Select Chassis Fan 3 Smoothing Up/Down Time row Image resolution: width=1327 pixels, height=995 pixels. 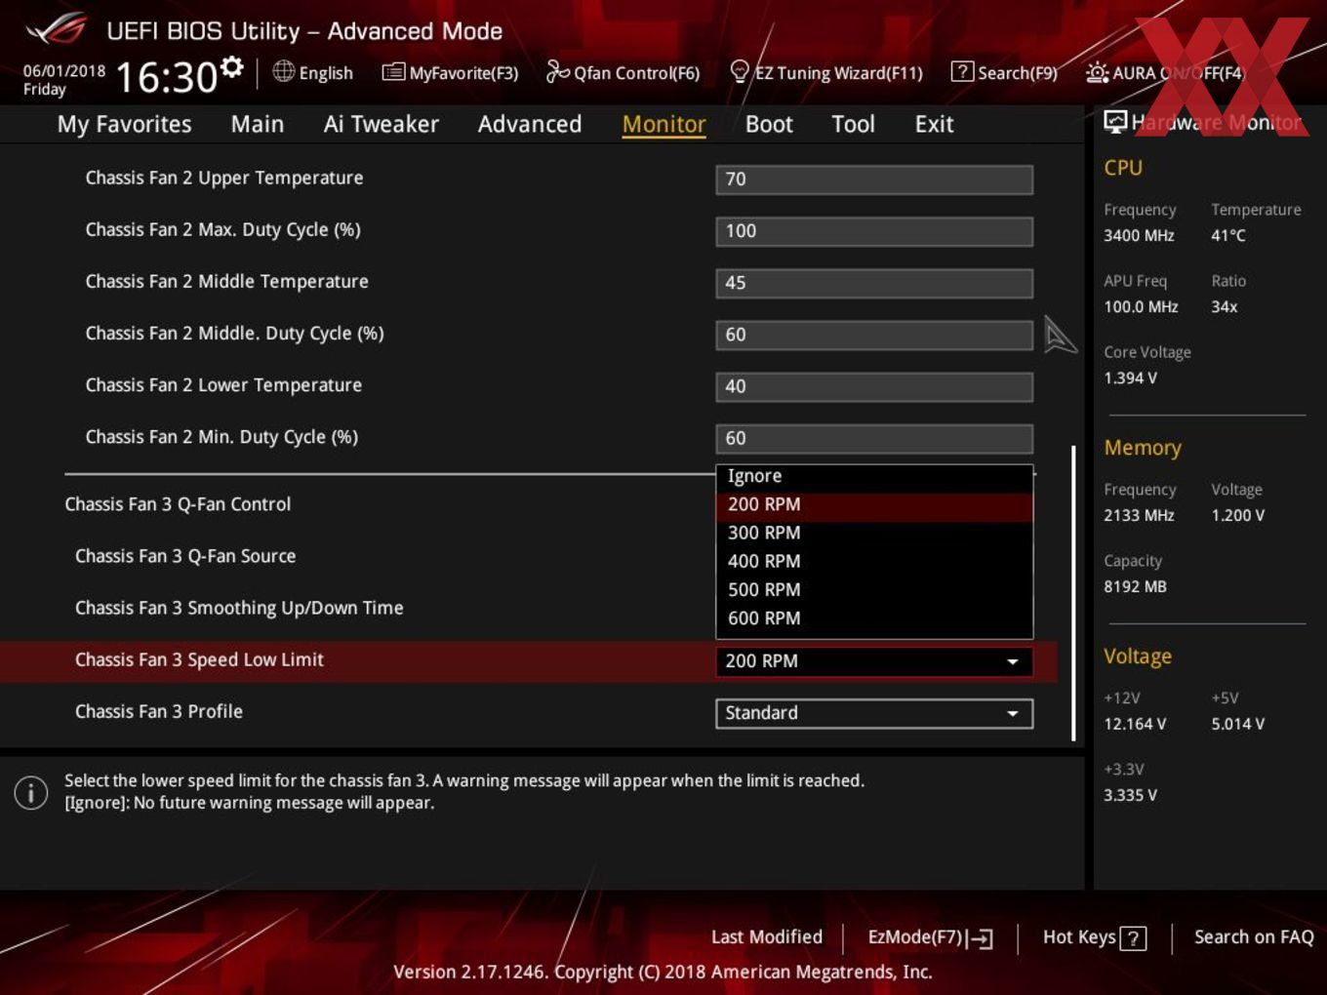239,608
